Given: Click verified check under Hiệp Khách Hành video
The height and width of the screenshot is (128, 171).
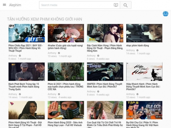Looking at the screenshot, I should 137,94.
